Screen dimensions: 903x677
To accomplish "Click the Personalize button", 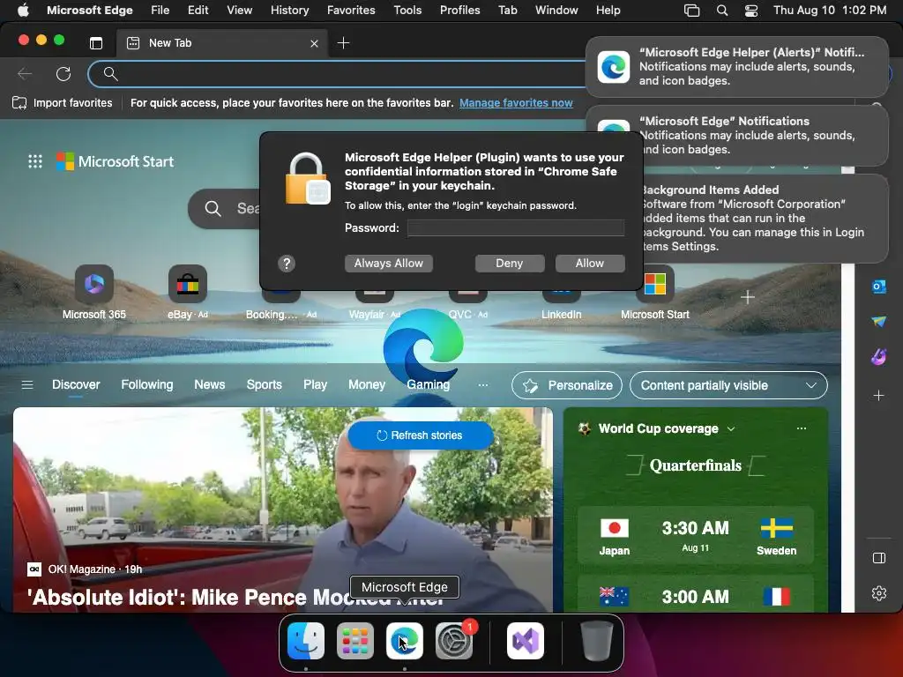I will point(567,385).
